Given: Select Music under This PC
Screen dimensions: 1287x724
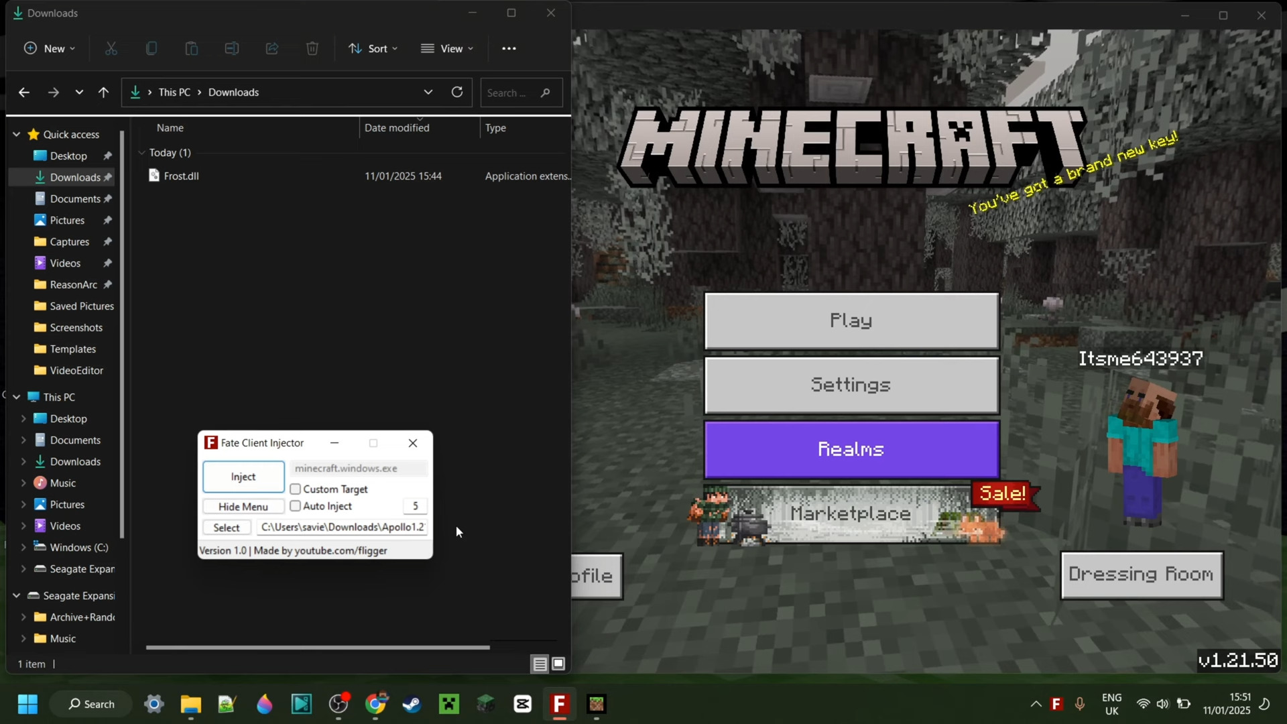Looking at the screenshot, I should click(x=63, y=483).
